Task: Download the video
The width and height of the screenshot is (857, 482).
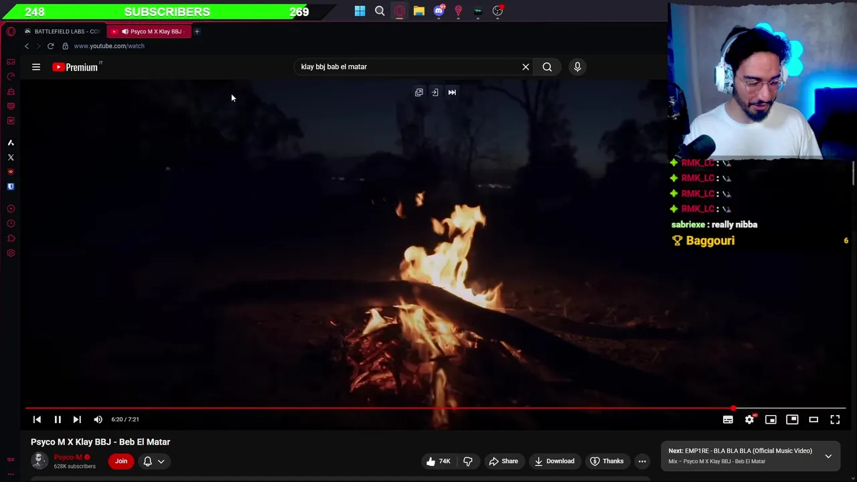Action: pos(554,461)
